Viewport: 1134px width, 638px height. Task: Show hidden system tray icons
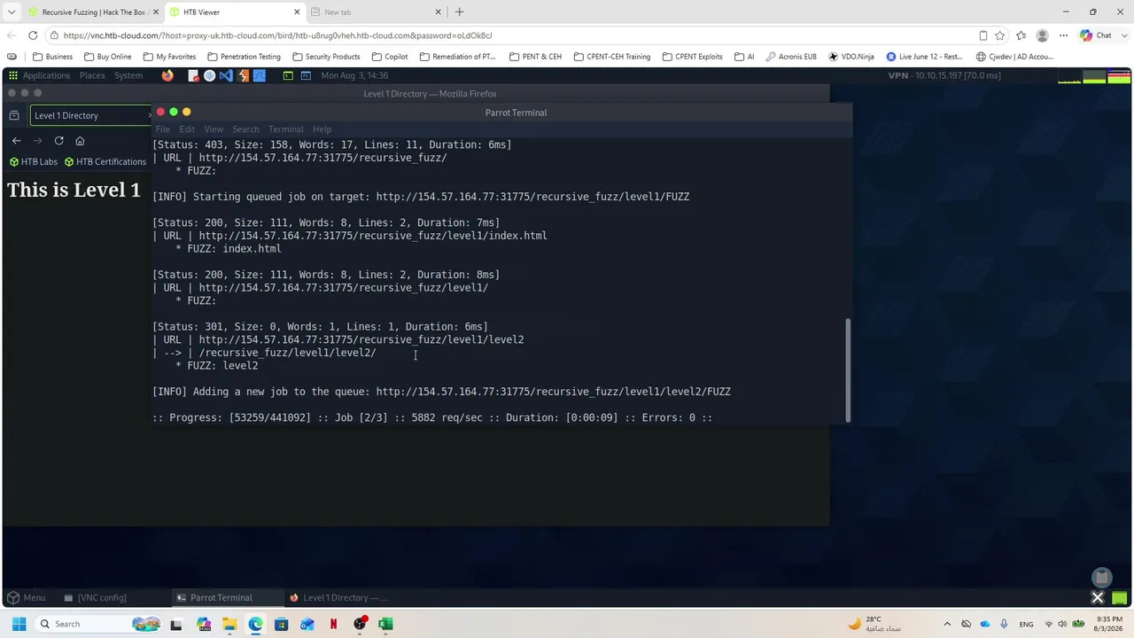tap(947, 624)
